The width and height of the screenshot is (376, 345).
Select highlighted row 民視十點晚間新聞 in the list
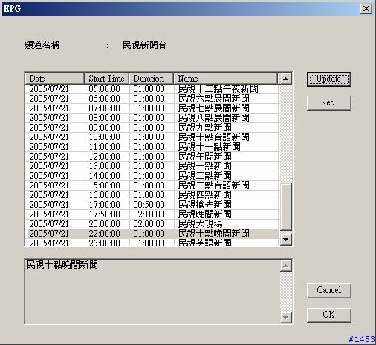point(152,234)
